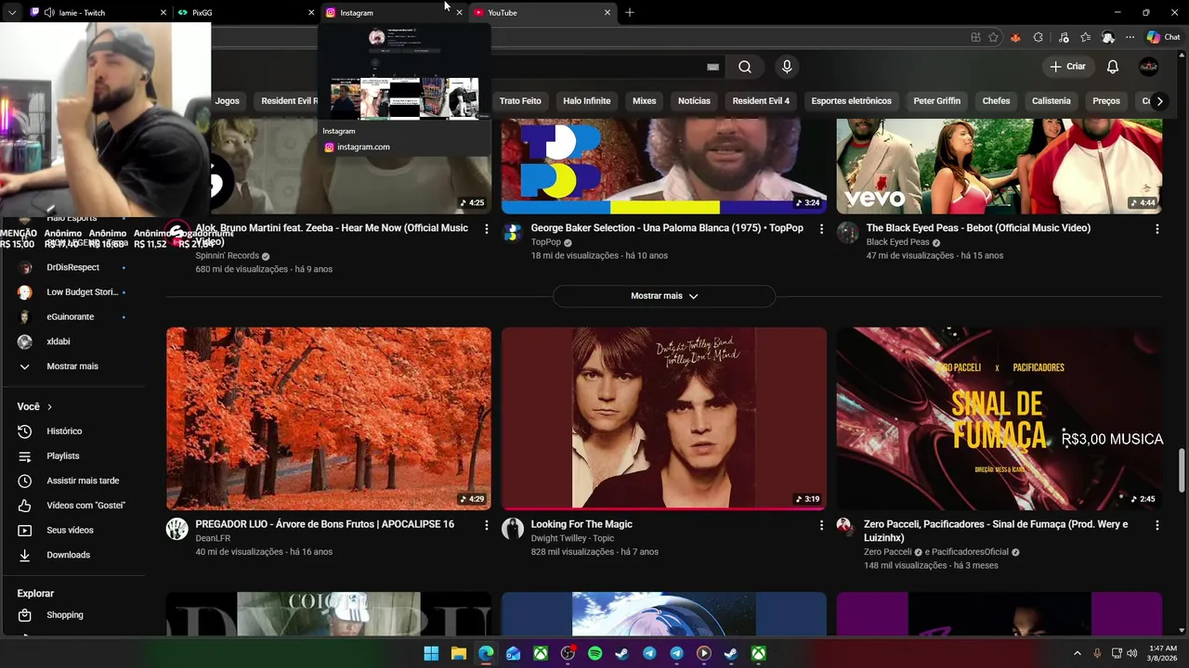Screen dimensions: 1189x668
Task: Mute audio on the lamie - Twitch tab
Action: 48,12
